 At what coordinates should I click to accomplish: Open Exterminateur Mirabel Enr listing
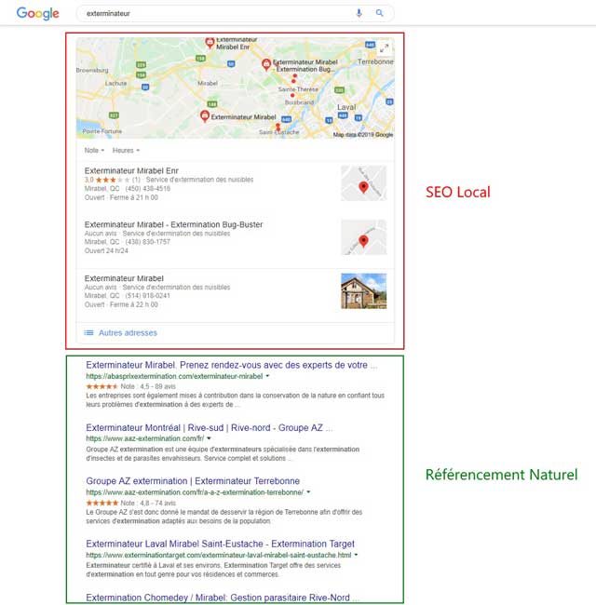pos(131,170)
